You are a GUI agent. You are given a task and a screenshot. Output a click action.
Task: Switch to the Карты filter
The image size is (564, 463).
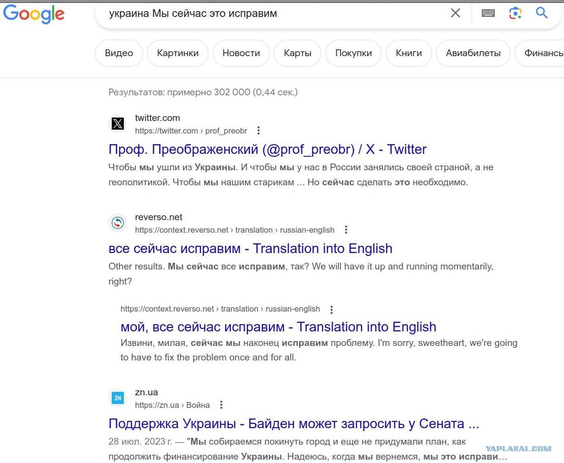point(297,53)
